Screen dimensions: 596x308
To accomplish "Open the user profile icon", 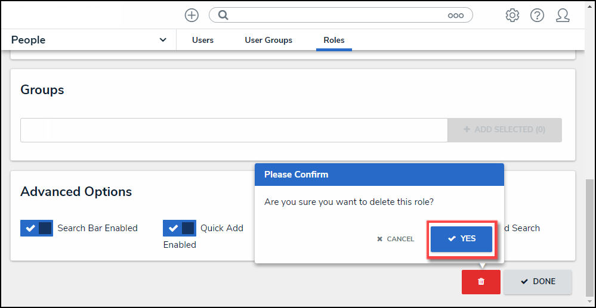I will pyautogui.click(x=562, y=15).
